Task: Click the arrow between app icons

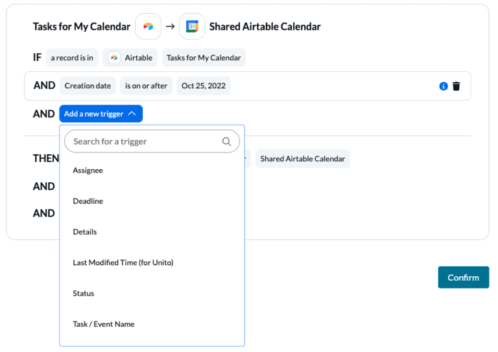Action: point(170,27)
